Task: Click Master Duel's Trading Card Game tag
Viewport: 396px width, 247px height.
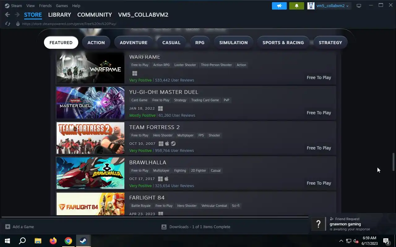Action: [x=205, y=100]
